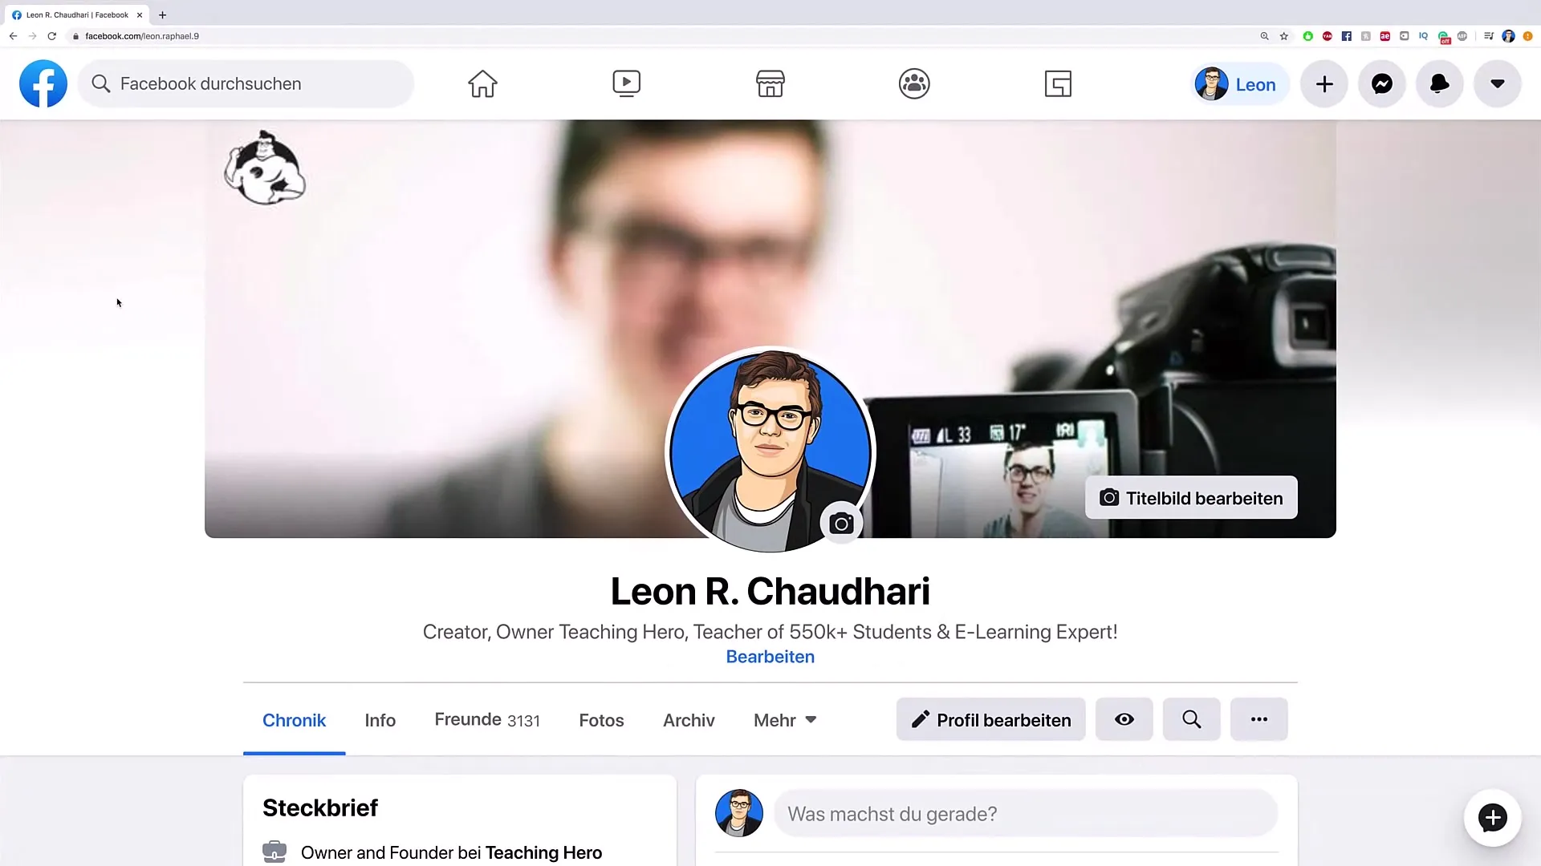Click the status update input field
Image resolution: width=1541 pixels, height=866 pixels.
(x=1024, y=814)
